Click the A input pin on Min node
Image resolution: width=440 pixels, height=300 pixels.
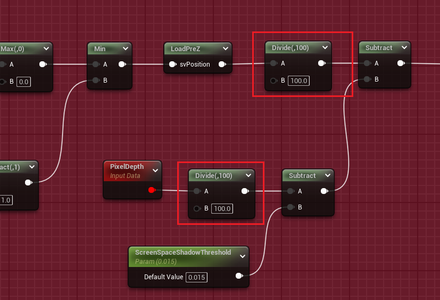[x=96, y=65]
